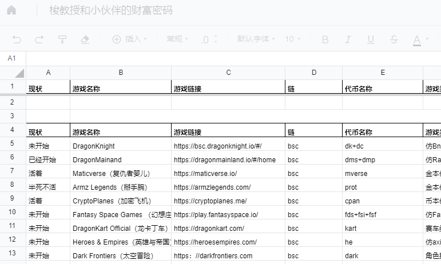This screenshot has height=264, width=441.
Task: Adjust the decimal places stepper arrows
Action: 216,39
